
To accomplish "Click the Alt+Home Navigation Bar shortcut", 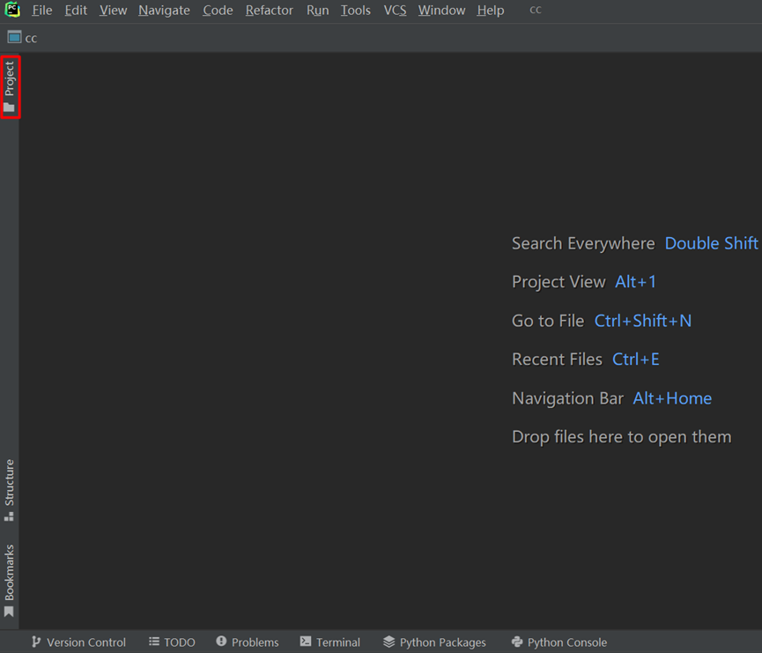I will [x=672, y=398].
